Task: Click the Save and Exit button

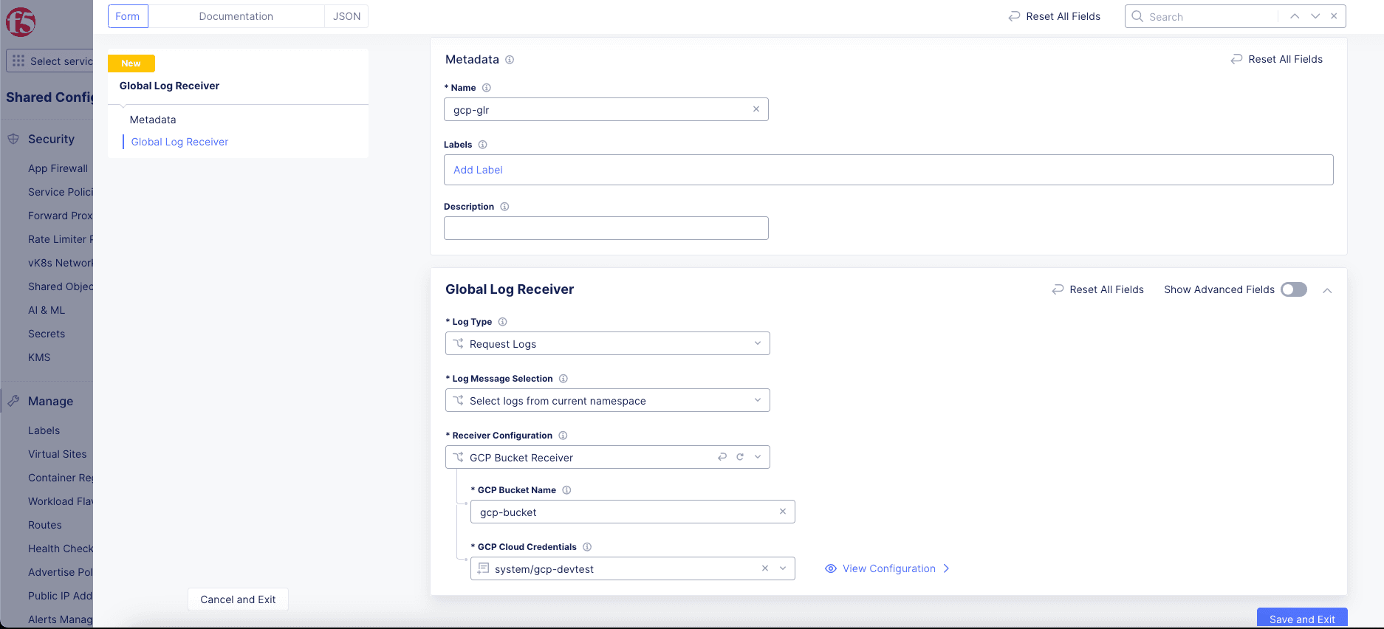Action: [x=1301, y=619]
